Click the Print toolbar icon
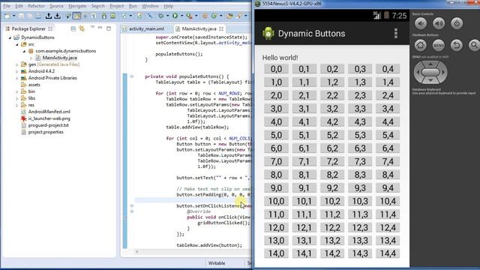 click(38, 16)
